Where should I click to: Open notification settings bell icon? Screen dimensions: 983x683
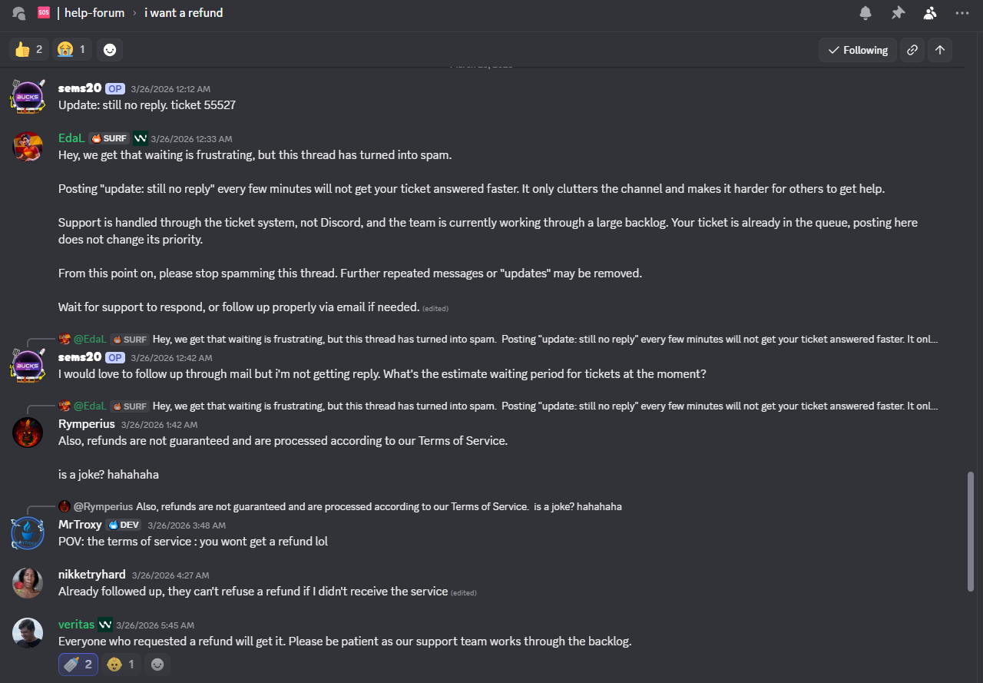(866, 13)
